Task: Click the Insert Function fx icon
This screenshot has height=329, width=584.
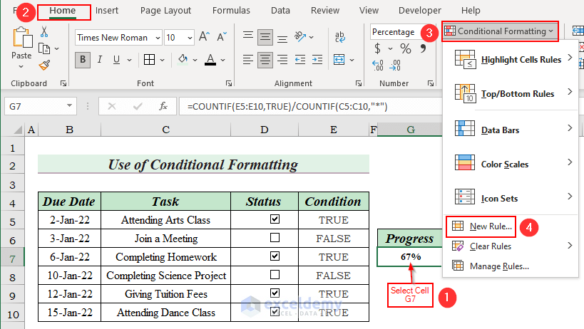Action: click(163, 106)
